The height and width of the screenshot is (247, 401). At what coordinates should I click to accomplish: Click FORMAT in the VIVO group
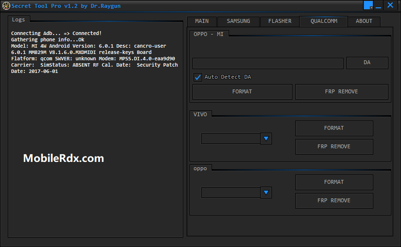(334, 128)
